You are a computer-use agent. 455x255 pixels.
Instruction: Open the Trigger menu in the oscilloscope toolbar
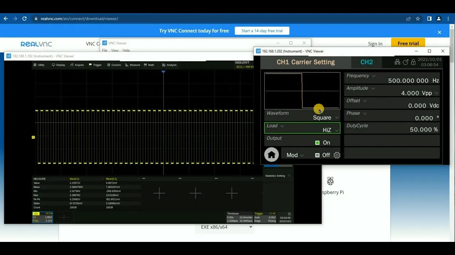click(95, 65)
